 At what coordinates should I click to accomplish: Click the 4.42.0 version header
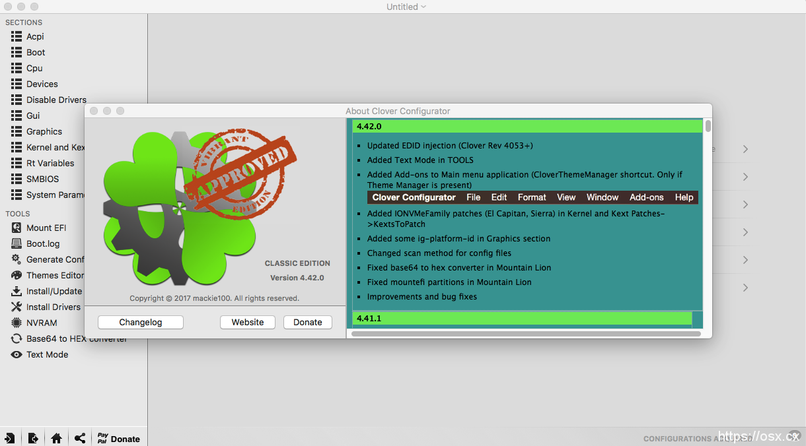click(x=527, y=126)
